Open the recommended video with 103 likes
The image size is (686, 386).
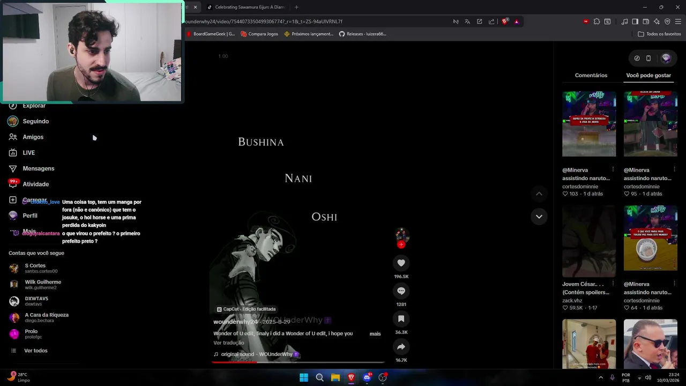pyautogui.click(x=589, y=124)
